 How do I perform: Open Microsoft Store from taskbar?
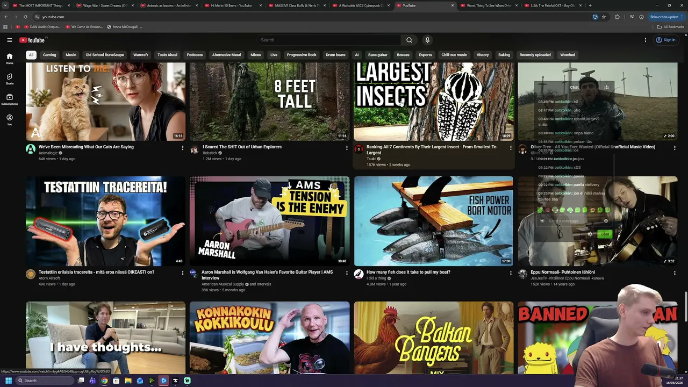[x=116, y=381]
